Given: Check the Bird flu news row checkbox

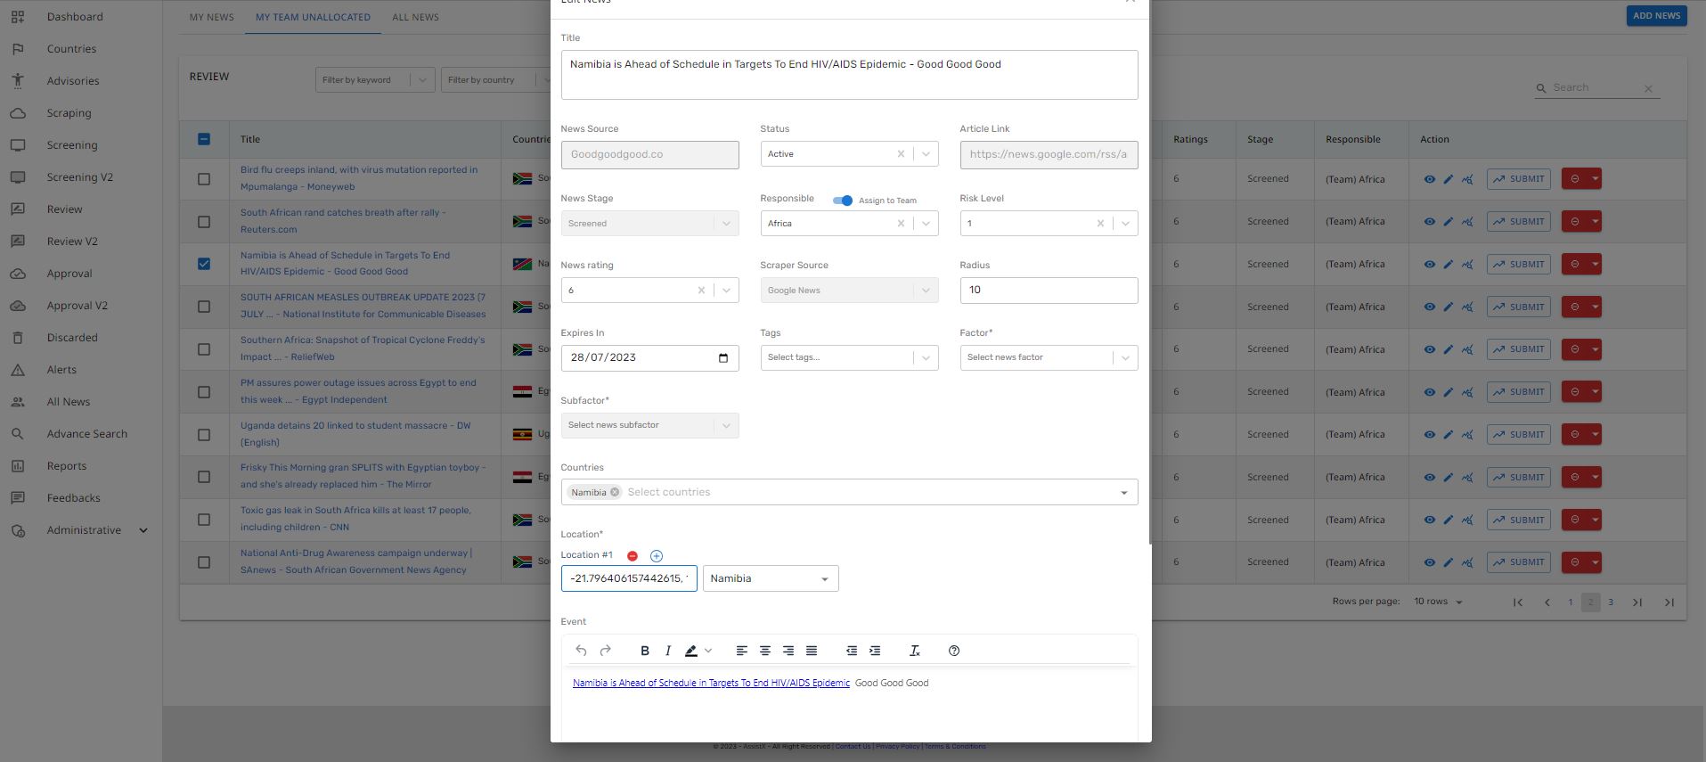Looking at the screenshot, I should 204,179.
